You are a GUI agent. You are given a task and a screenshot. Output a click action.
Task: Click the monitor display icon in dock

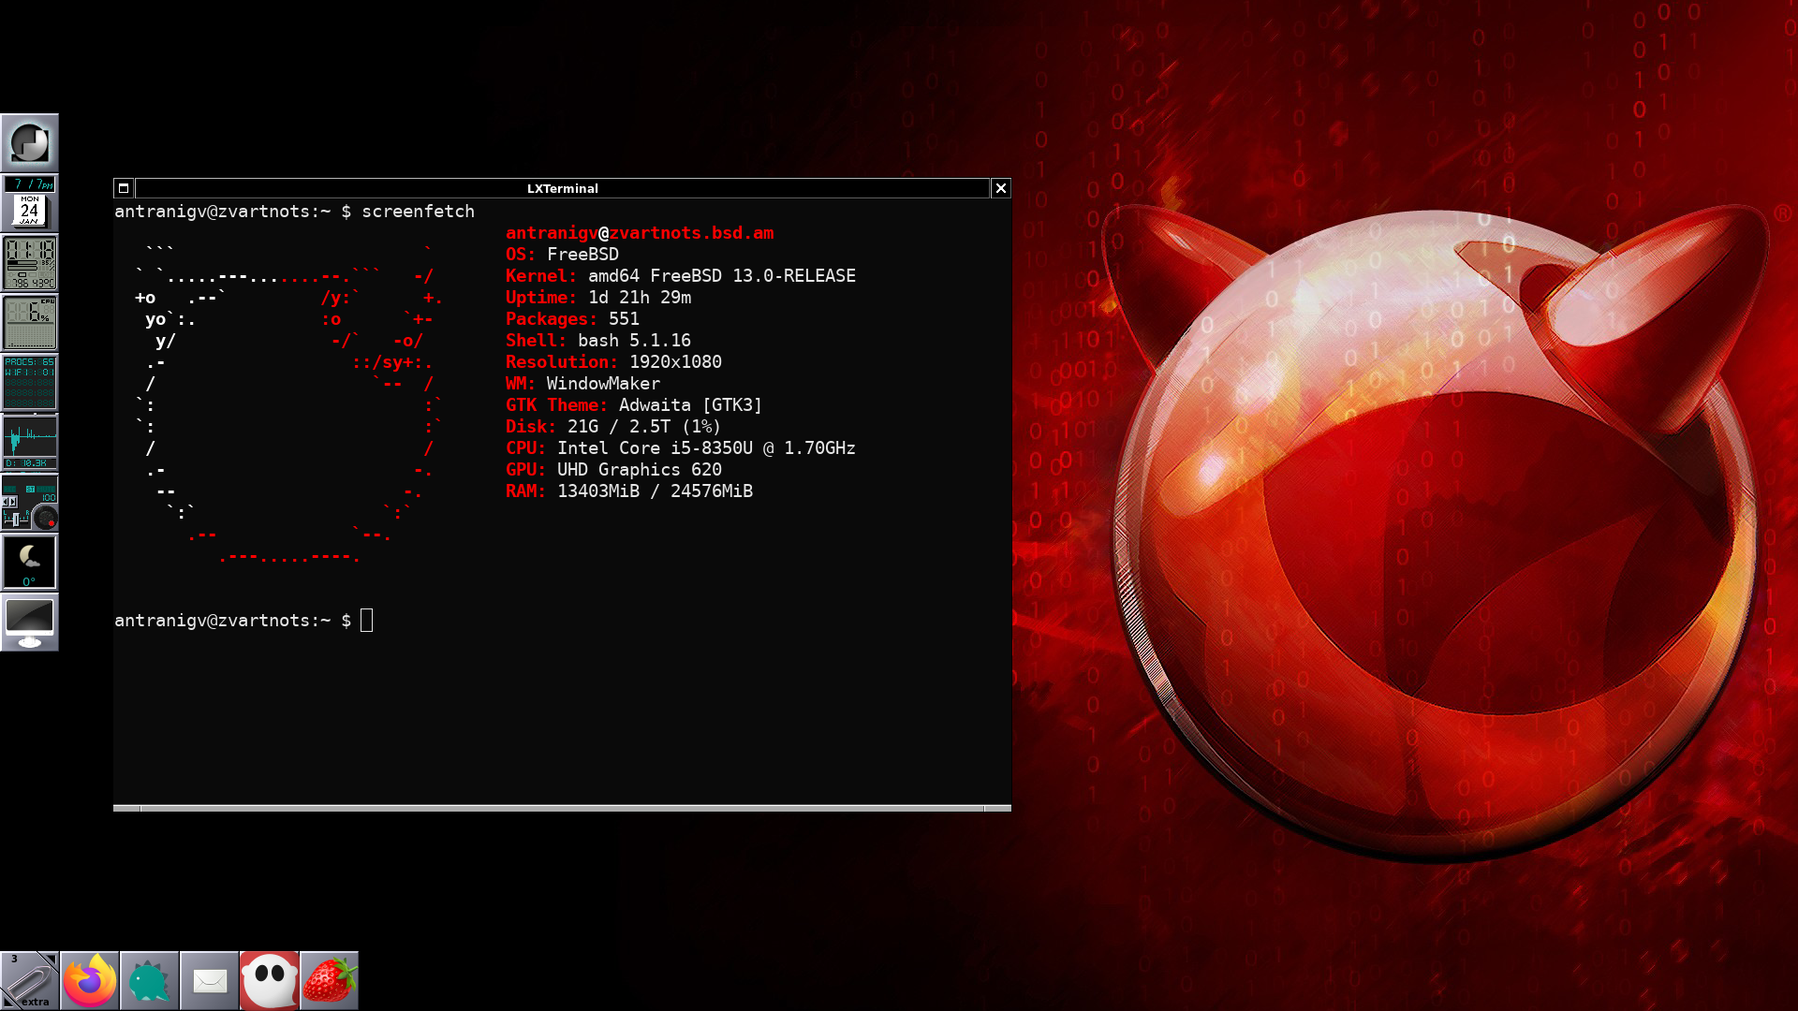30,623
